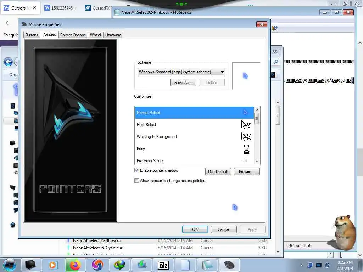363x272 pixels.
Task: Select the Precision Select pointer row
Action: [x=194, y=160]
